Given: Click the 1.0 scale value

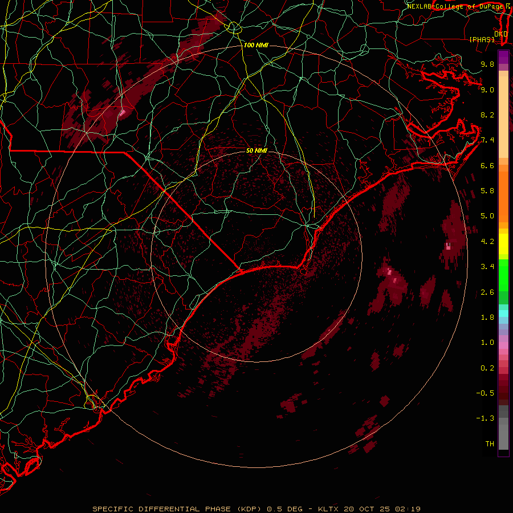Looking at the screenshot, I should tap(487, 343).
